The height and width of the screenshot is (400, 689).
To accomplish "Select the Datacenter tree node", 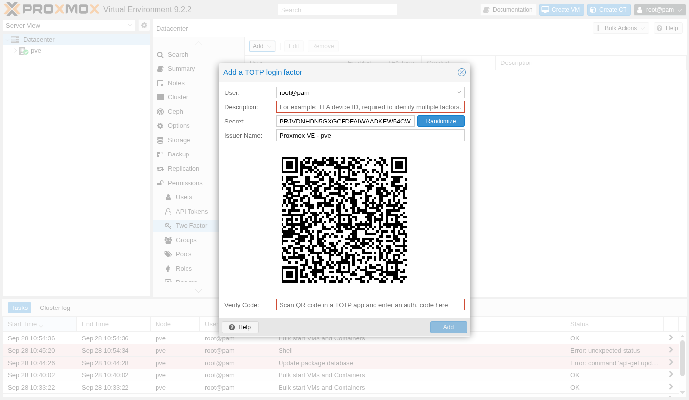I will pos(38,39).
